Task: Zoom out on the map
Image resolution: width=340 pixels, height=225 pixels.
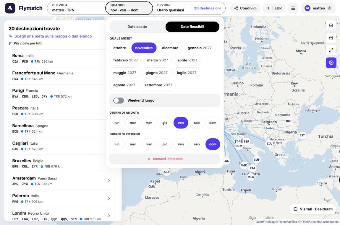Action: click(x=331, y=38)
